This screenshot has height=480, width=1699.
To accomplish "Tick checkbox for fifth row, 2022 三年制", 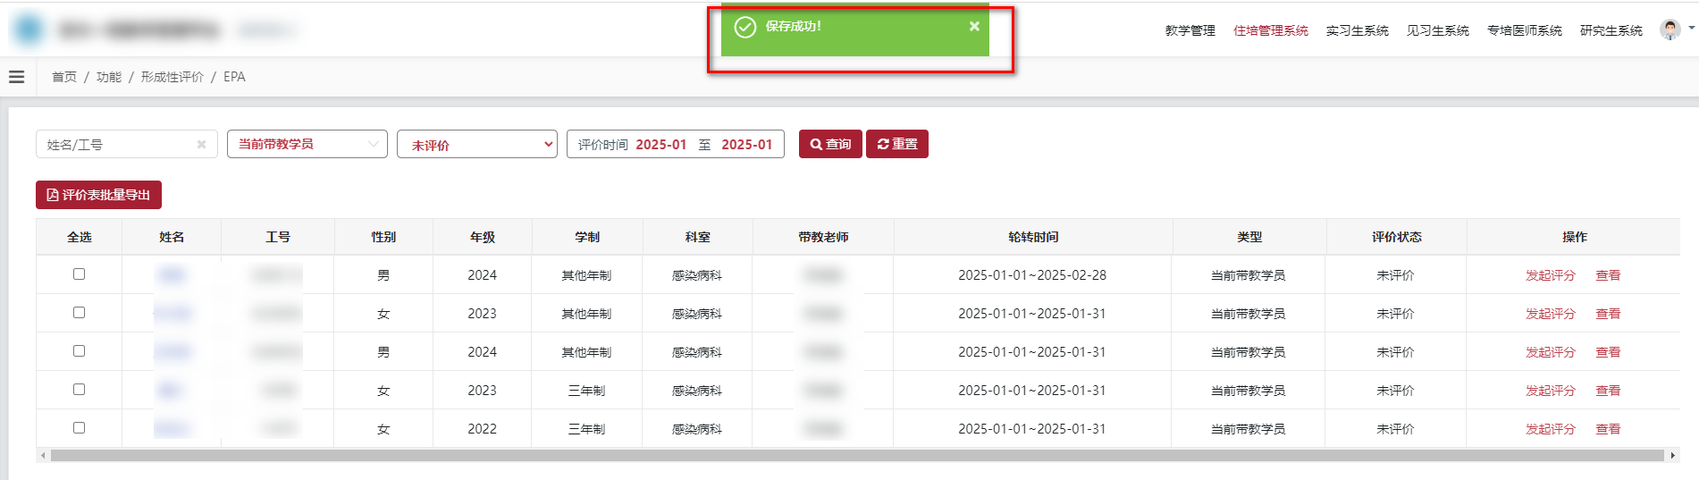I will [x=79, y=428].
